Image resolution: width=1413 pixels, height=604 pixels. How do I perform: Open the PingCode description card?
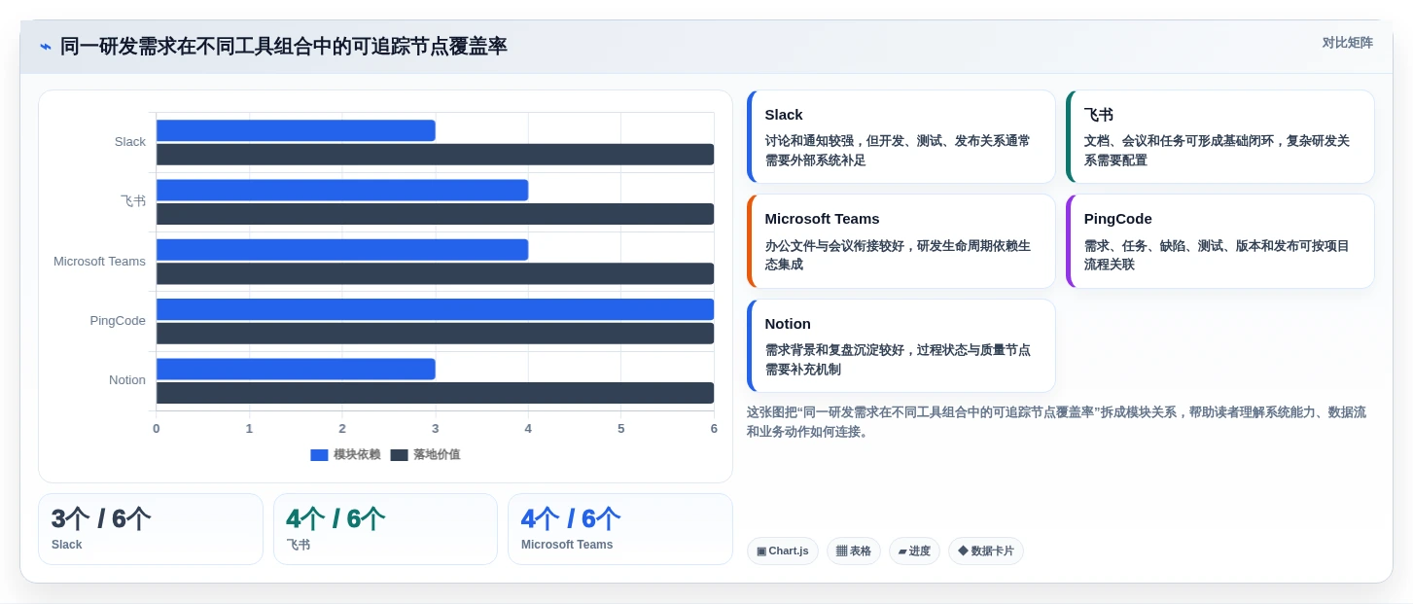point(1219,241)
